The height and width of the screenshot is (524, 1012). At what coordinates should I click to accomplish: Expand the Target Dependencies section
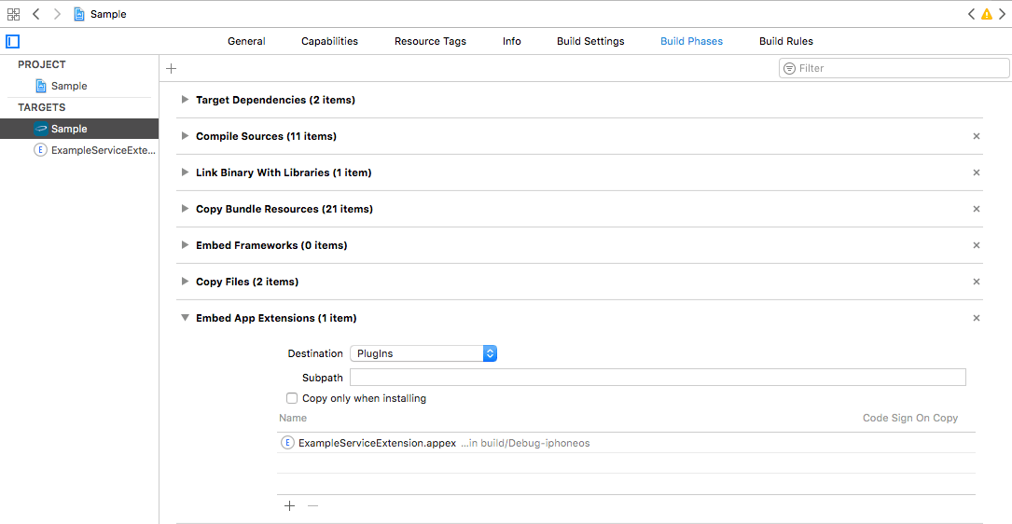coord(186,100)
